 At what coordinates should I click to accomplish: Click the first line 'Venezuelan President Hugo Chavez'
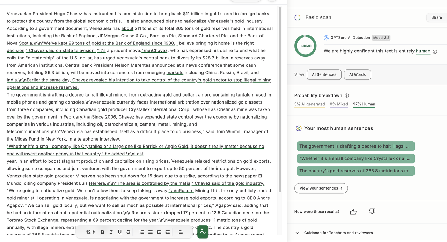(44, 14)
